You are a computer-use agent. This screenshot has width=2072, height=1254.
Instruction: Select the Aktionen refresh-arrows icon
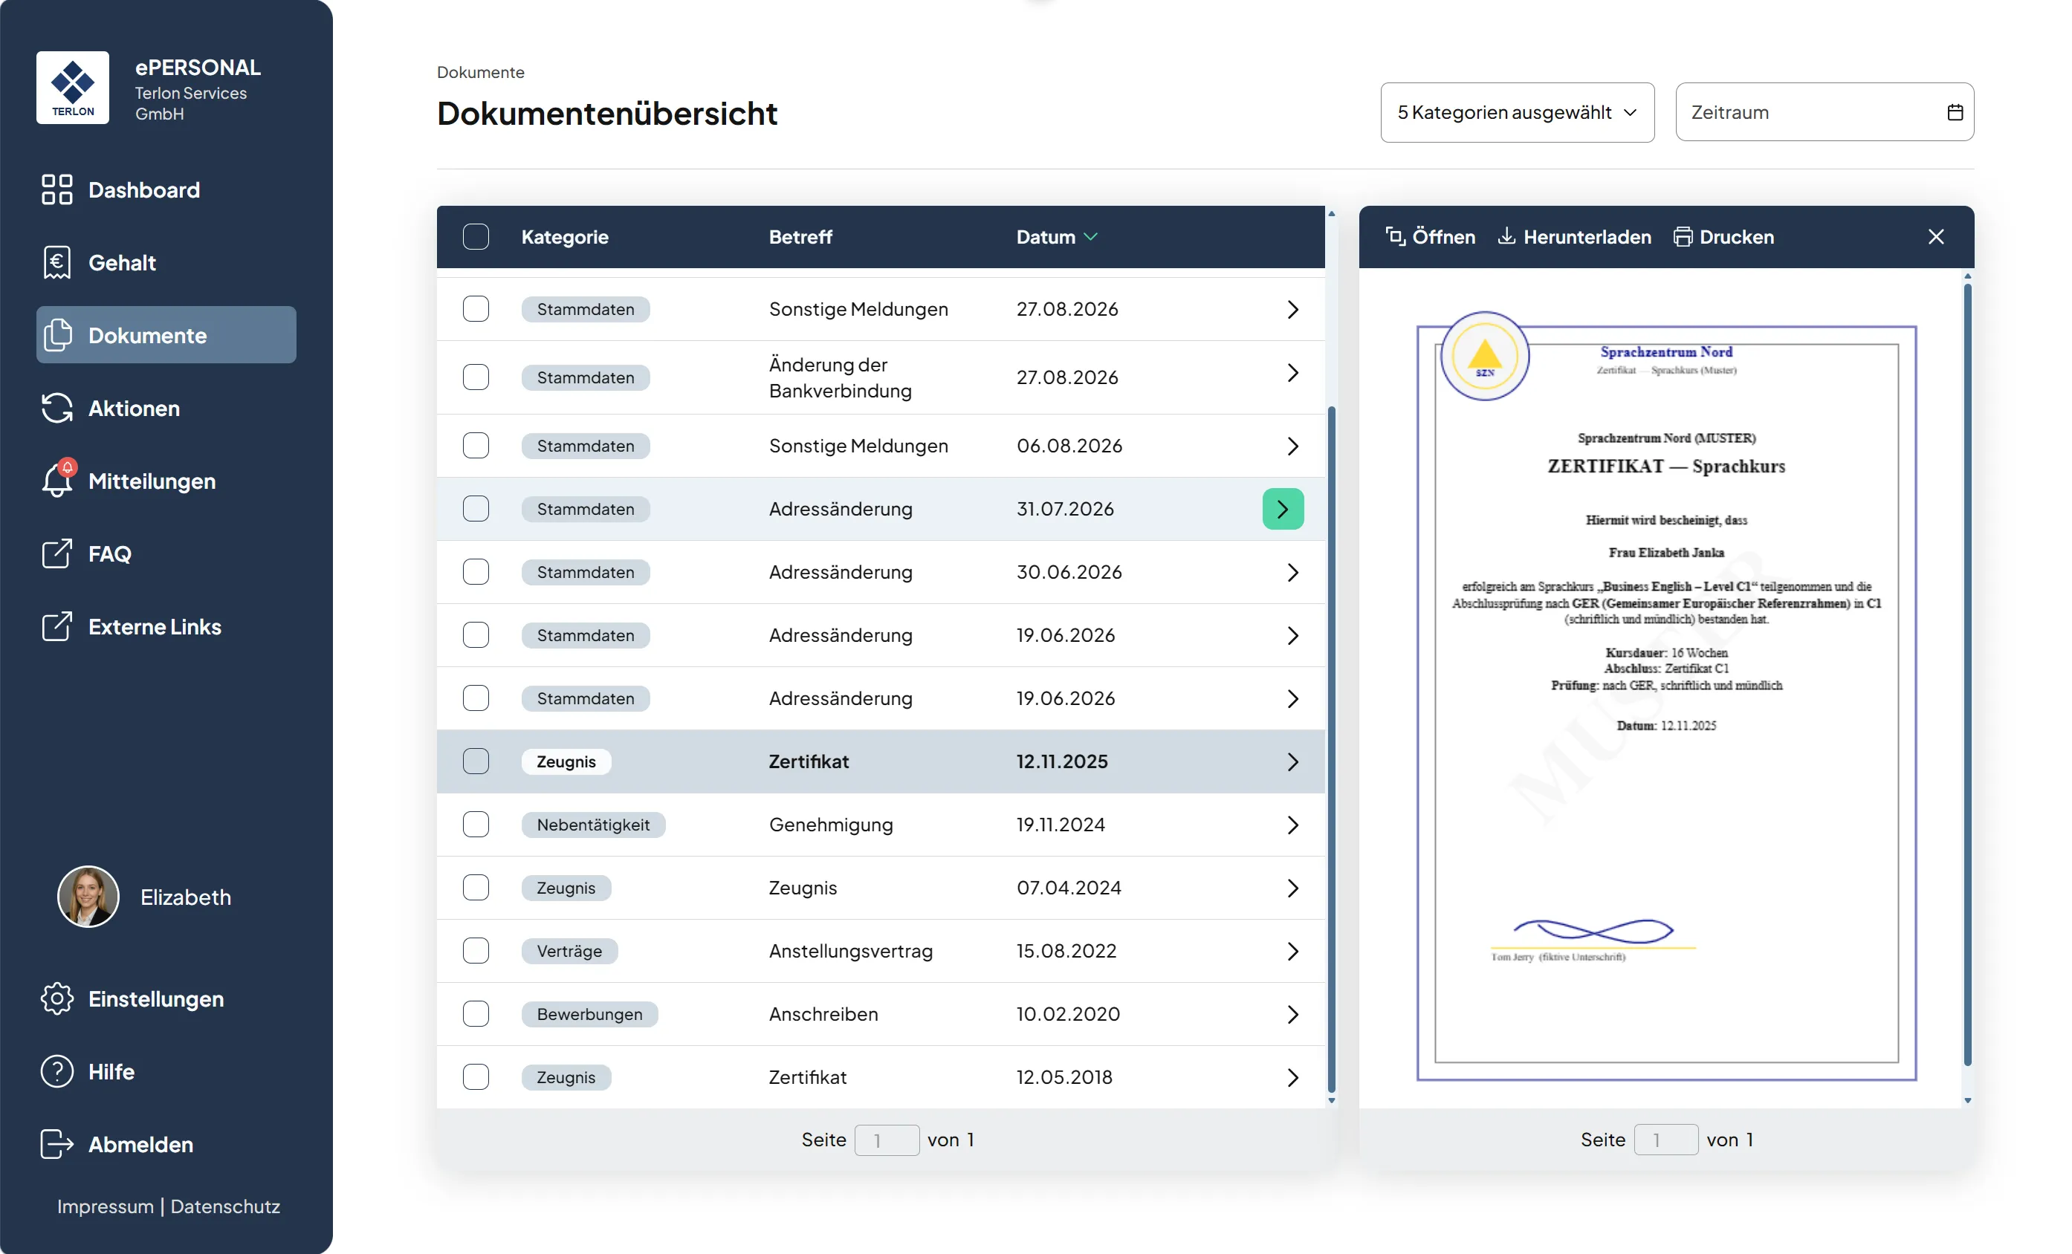pyautogui.click(x=57, y=409)
